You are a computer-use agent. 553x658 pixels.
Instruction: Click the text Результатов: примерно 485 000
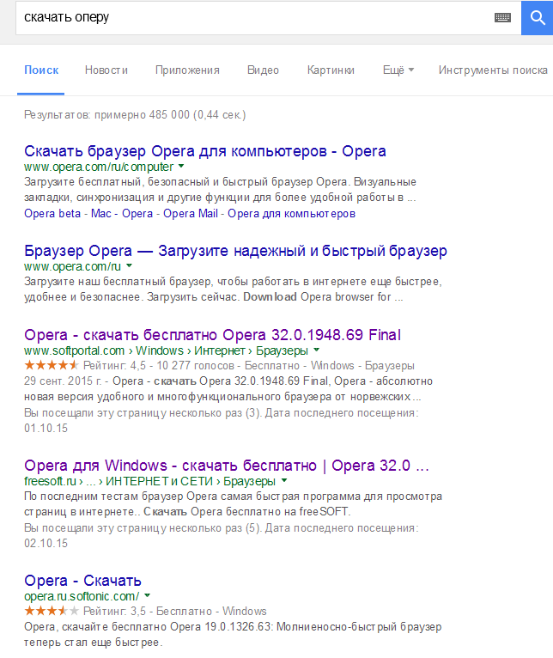tap(106, 114)
